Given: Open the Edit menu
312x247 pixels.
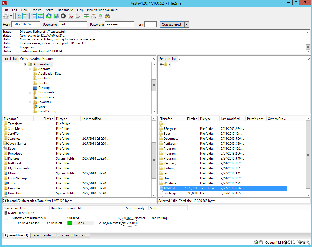Looking at the screenshot, I should pos(15,10).
